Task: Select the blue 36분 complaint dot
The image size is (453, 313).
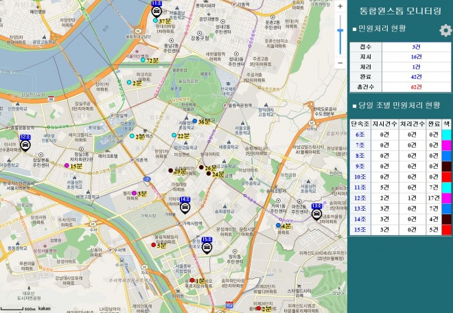Action: coord(195,121)
